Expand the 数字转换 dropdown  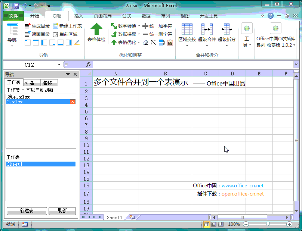[139, 26]
